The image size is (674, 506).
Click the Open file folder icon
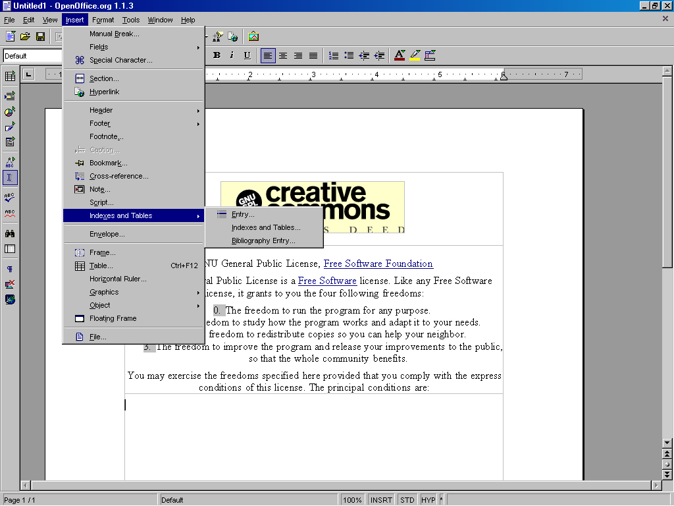tap(25, 36)
